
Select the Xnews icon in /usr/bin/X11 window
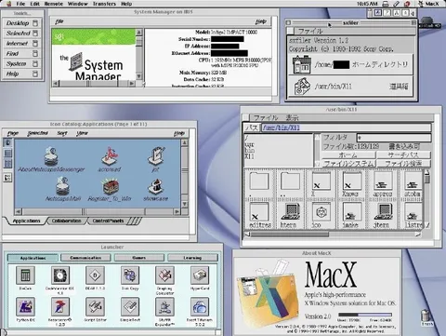(x=352, y=181)
